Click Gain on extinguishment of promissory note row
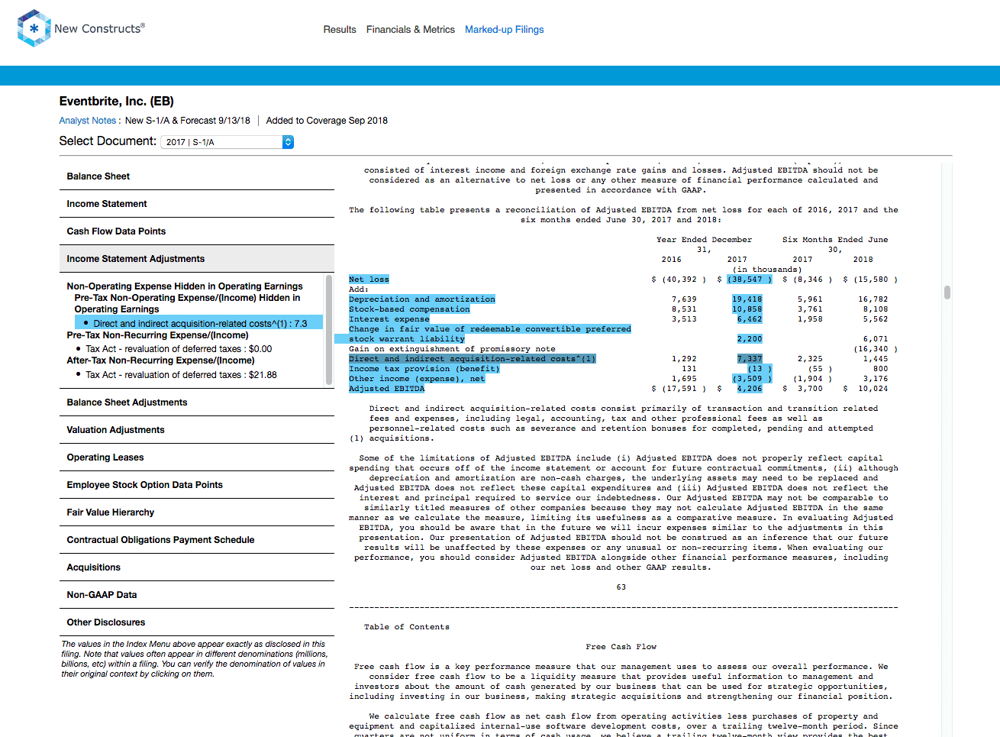Image resolution: width=1000 pixels, height=737 pixels. pyautogui.click(x=453, y=349)
